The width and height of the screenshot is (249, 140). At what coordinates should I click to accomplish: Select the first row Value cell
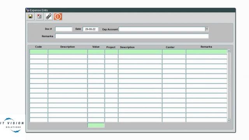[x=96, y=52]
